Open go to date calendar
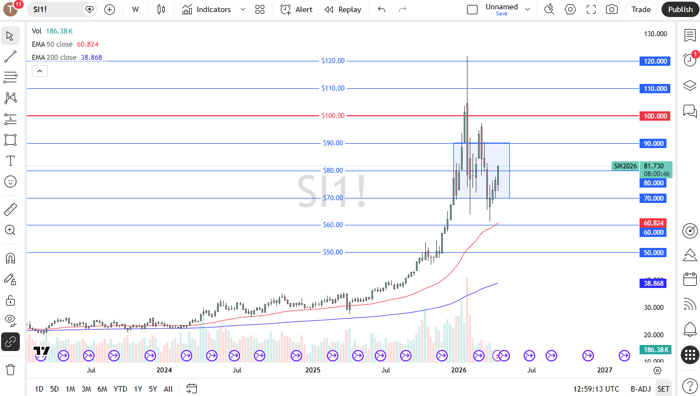The width and height of the screenshot is (700, 396). [191, 389]
